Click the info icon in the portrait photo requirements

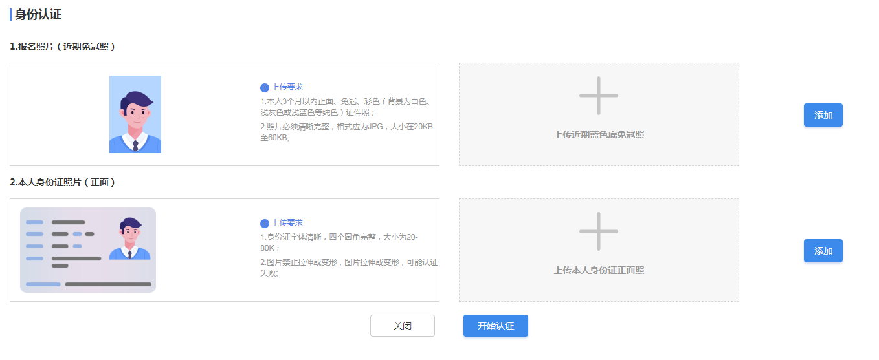pyautogui.click(x=265, y=88)
